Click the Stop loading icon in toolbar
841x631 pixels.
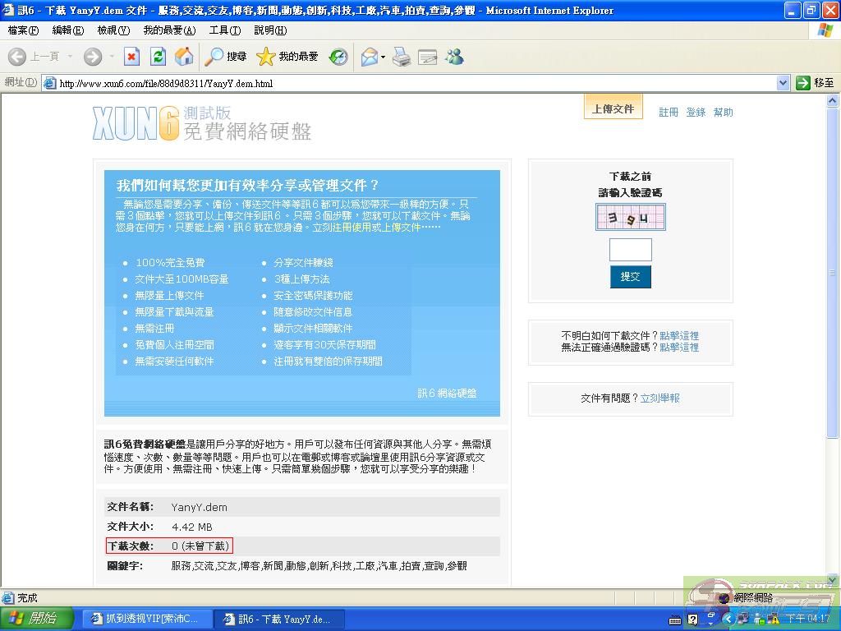coord(131,57)
